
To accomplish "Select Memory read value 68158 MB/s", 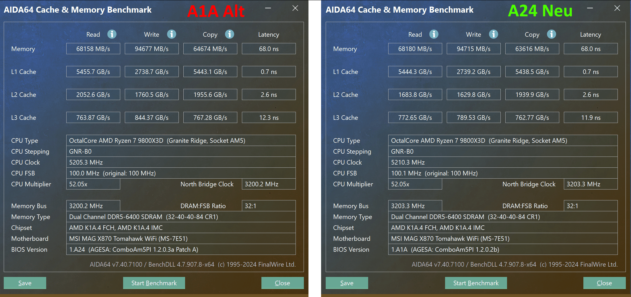I will click(x=93, y=49).
